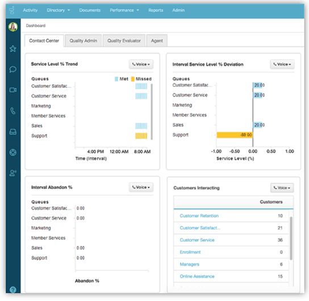Open the Chat bubble sidebar icon

click(13, 69)
